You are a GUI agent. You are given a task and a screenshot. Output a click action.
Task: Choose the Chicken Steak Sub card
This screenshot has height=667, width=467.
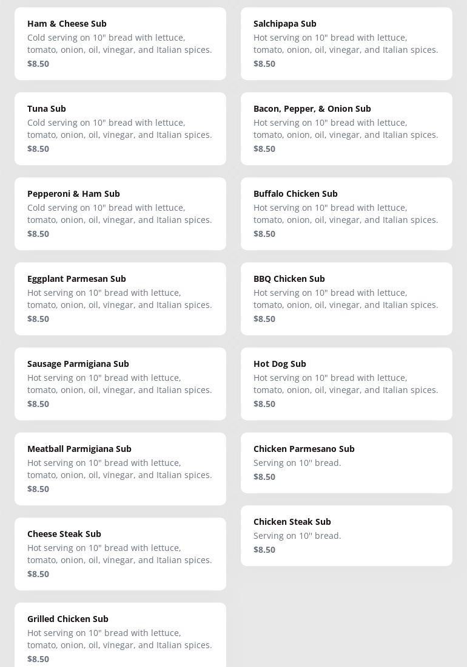coord(346,536)
